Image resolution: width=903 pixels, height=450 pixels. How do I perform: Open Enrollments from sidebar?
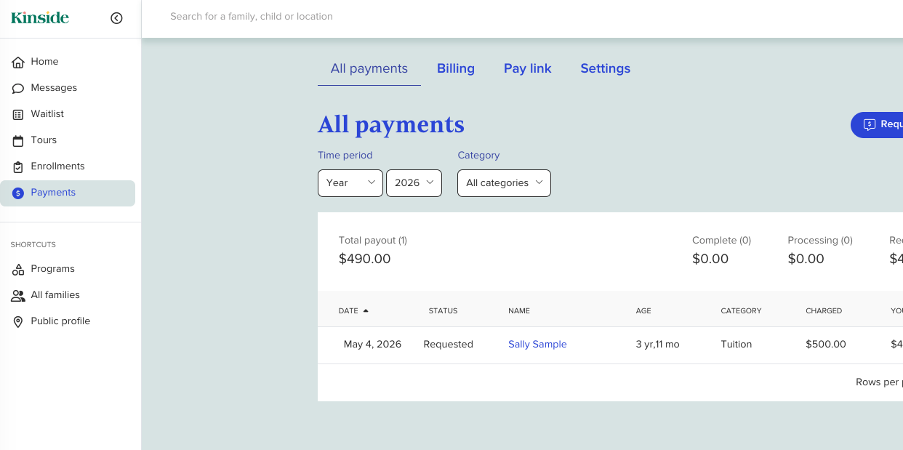tap(68, 166)
